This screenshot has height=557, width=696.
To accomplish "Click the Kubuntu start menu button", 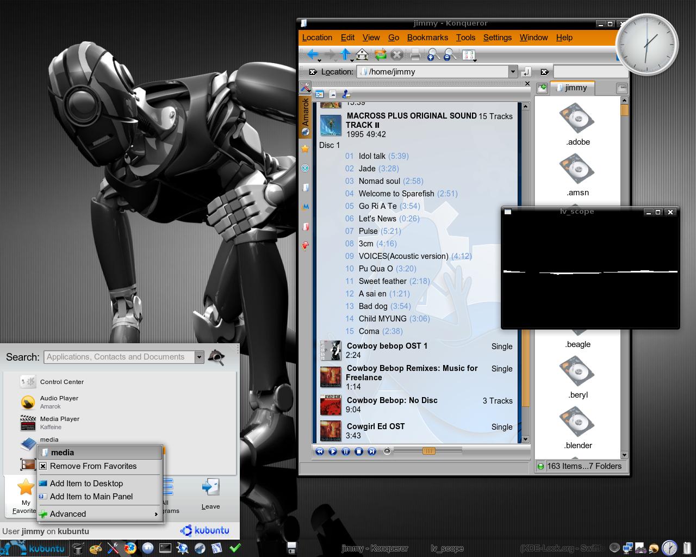I will [x=34, y=548].
